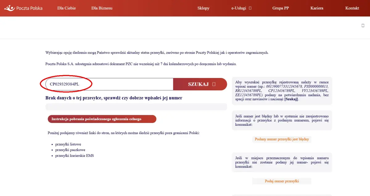Screen dimensions: 370x196
Task: Click 'Podany numer przesyłki jest błędny' text
Action: (x=282, y=139)
